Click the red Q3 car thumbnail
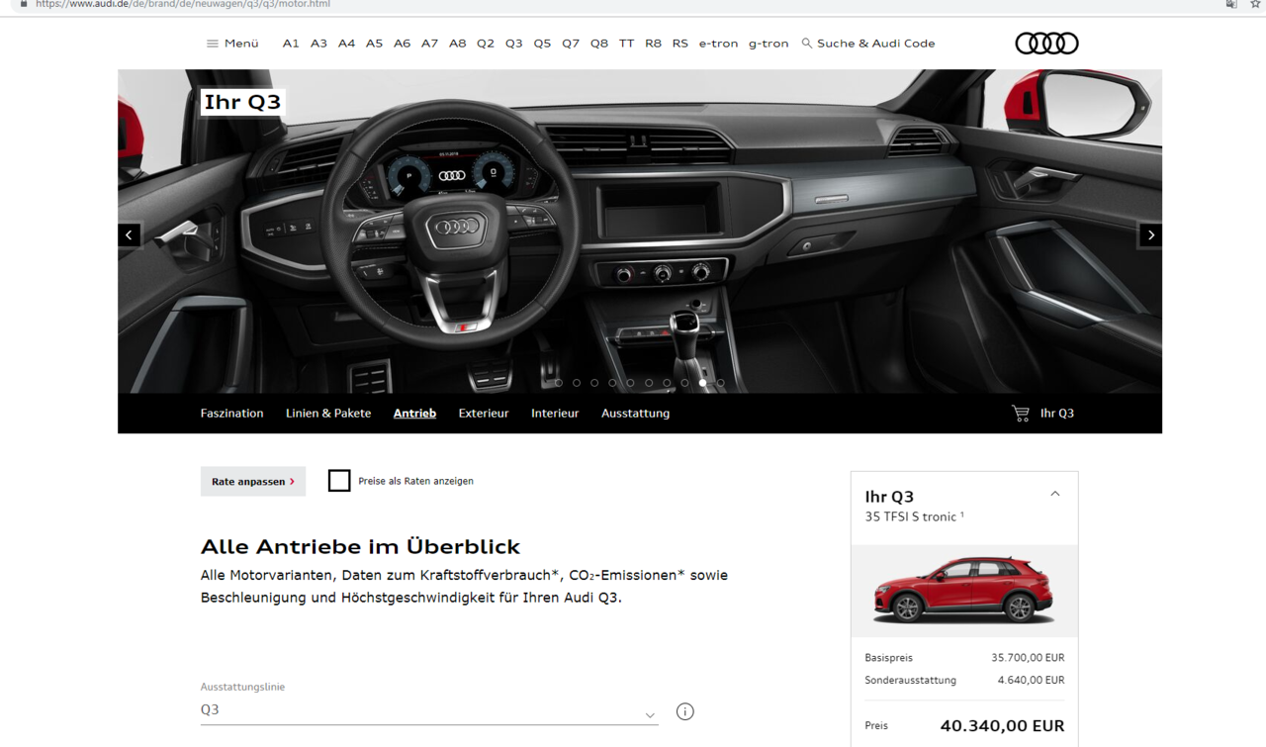 [964, 590]
